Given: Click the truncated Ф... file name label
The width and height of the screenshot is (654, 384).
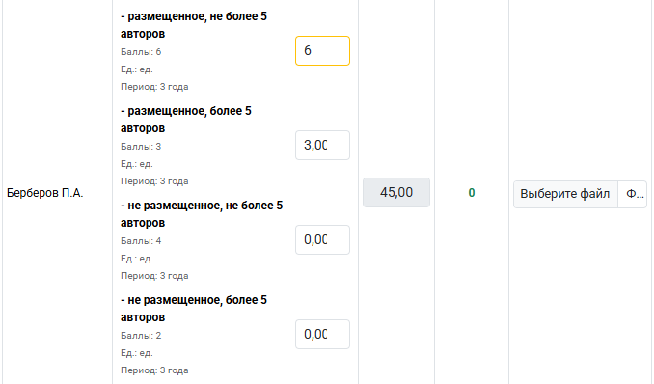Looking at the screenshot, I should pos(633,194).
